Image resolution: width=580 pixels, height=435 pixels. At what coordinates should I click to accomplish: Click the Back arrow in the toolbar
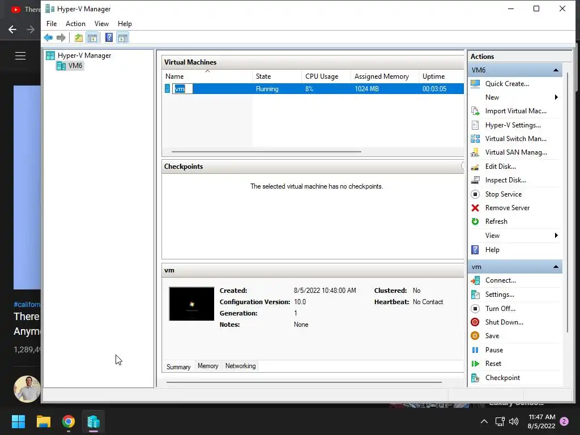pyautogui.click(x=48, y=38)
